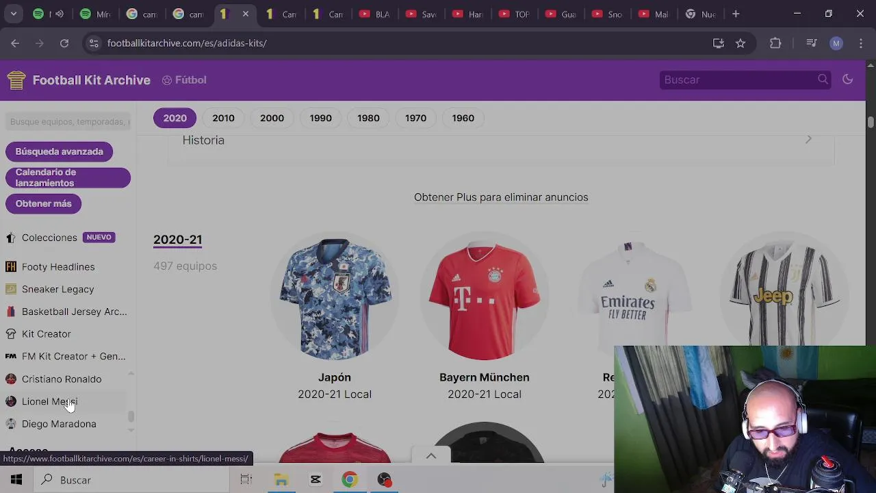Reload the page with refresh icon
The image size is (876, 493).
pos(64,43)
